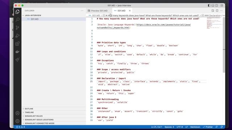Image resolution: width=232 pixels, height=130 pixels.
Task: Click line number 21 in the gutter
Action: coord(91,81)
